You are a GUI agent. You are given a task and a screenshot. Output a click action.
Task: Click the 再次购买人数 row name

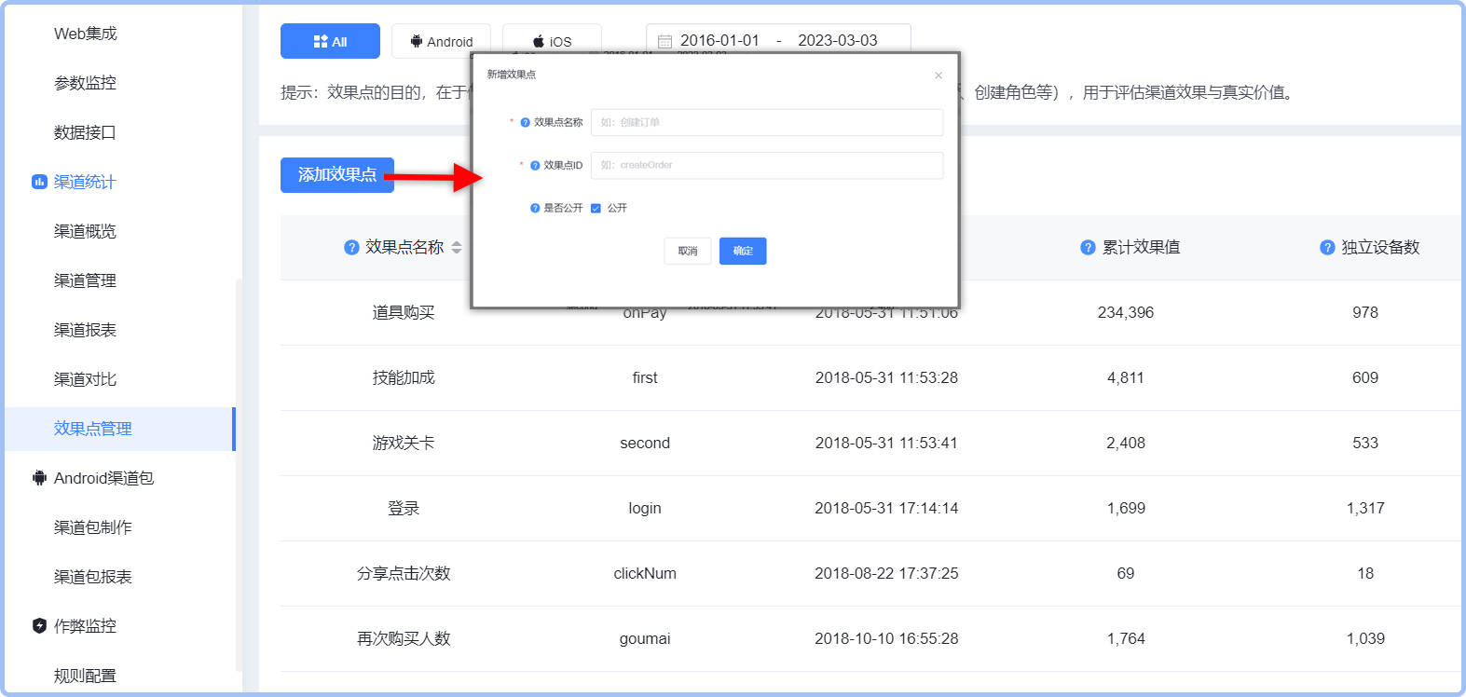(x=404, y=638)
